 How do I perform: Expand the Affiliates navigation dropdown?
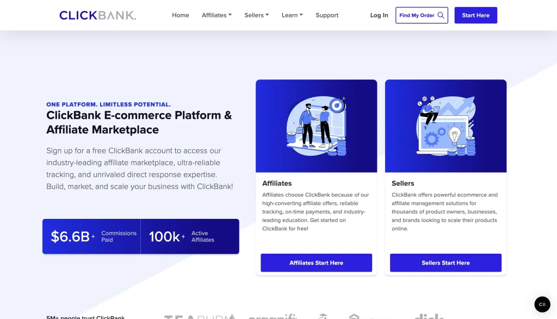tap(216, 15)
